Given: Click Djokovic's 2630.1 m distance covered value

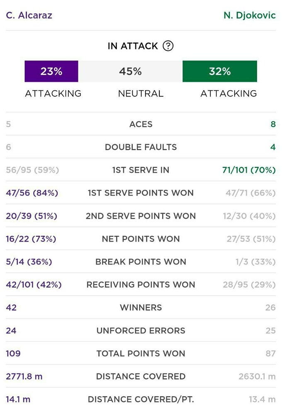Looking at the screenshot, I should pos(257,377).
